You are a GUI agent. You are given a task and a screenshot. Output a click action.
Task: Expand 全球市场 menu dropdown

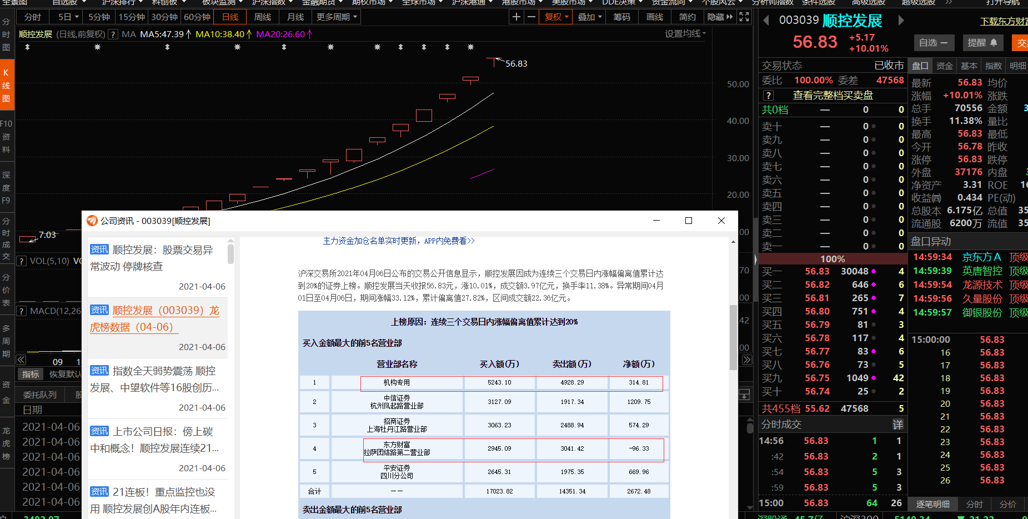point(422,2)
